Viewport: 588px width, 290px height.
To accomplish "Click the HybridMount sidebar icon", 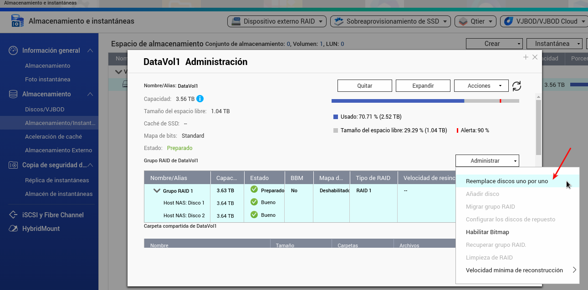I will tap(13, 229).
